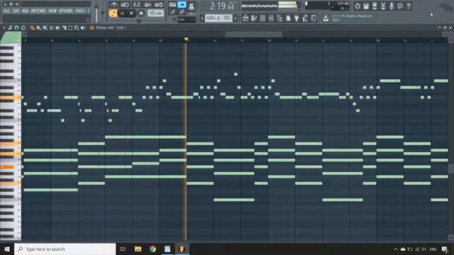Open the piano roll stamp menu
The width and height of the screenshot is (454, 255).
pos(23,28)
